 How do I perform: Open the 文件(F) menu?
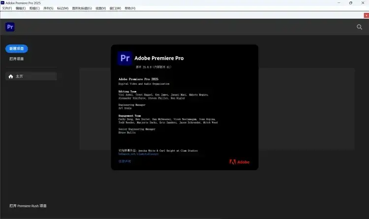7,8
